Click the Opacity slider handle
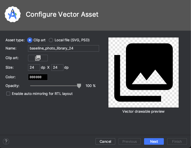 (x=79, y=86)
